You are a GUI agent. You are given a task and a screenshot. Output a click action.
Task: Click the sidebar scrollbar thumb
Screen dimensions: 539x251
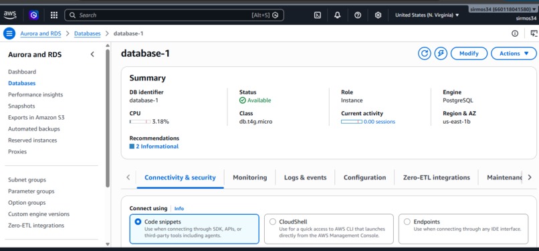tap(108, 118)
